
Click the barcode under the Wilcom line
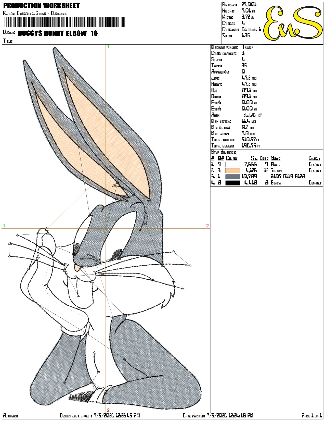tap(64, 22)
